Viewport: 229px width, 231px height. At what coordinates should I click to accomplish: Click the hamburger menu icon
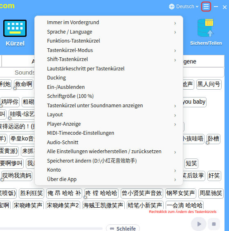tap(206, 7)
